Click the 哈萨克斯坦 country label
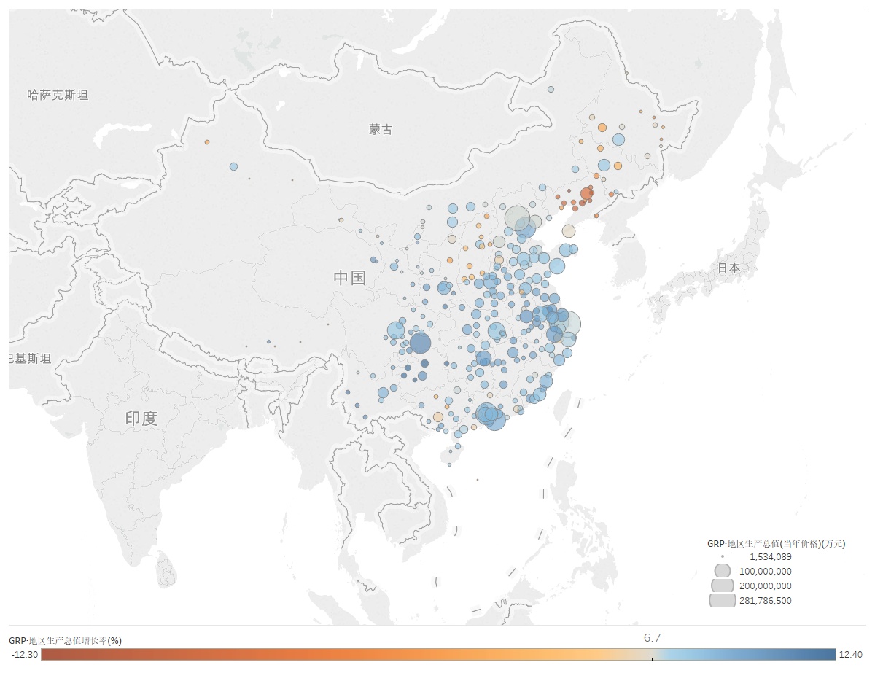The image size is (875, 700). pos(58,95)
